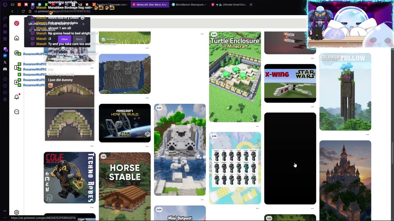This screenshot has height=221, width=394.
Task: Open Minecraft How To Build TIE fighter pin
Action: (x=125, y=123)
